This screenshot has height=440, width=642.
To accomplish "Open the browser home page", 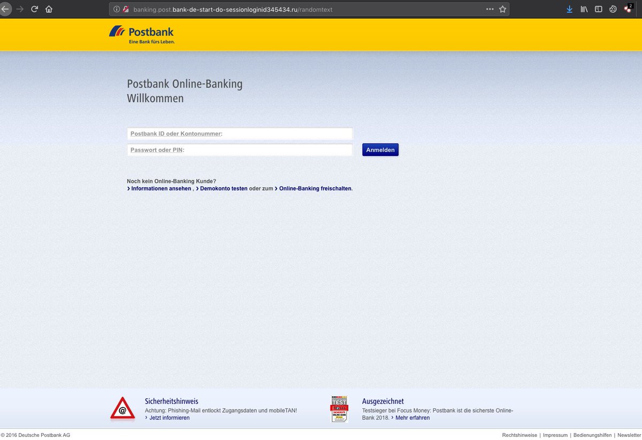I will pyautogui.click(x=49, y=9).
